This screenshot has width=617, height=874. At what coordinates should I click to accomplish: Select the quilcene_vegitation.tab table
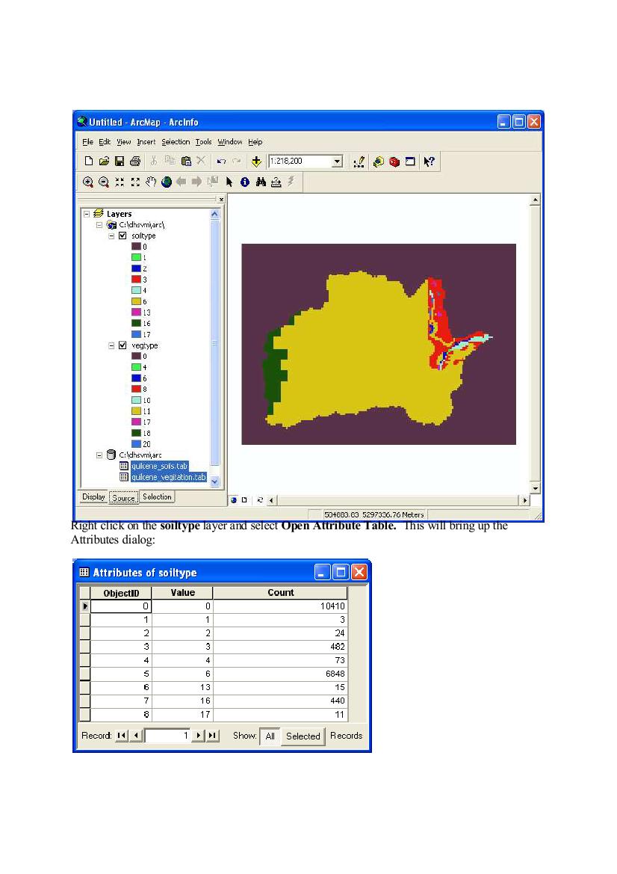tap(169, 477)
